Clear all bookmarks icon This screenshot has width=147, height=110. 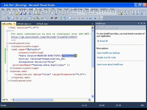pyautogui.click(x=99, y=18)
